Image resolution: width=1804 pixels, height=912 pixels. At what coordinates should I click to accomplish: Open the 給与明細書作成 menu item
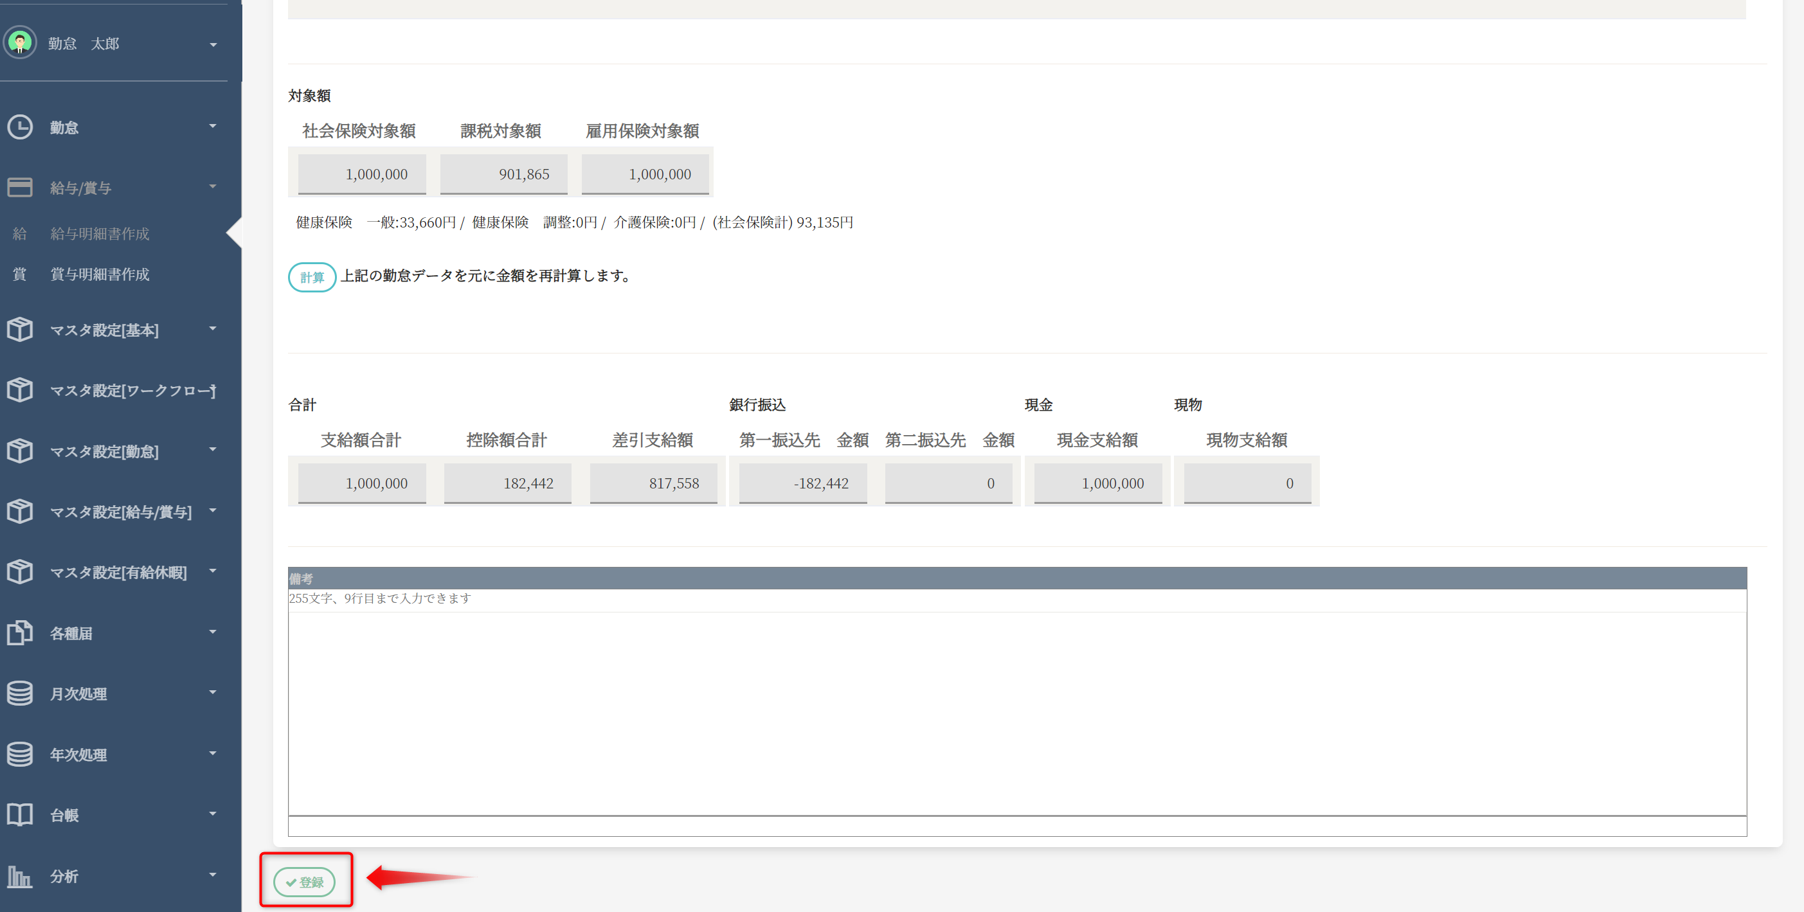[x=100, y=234]
